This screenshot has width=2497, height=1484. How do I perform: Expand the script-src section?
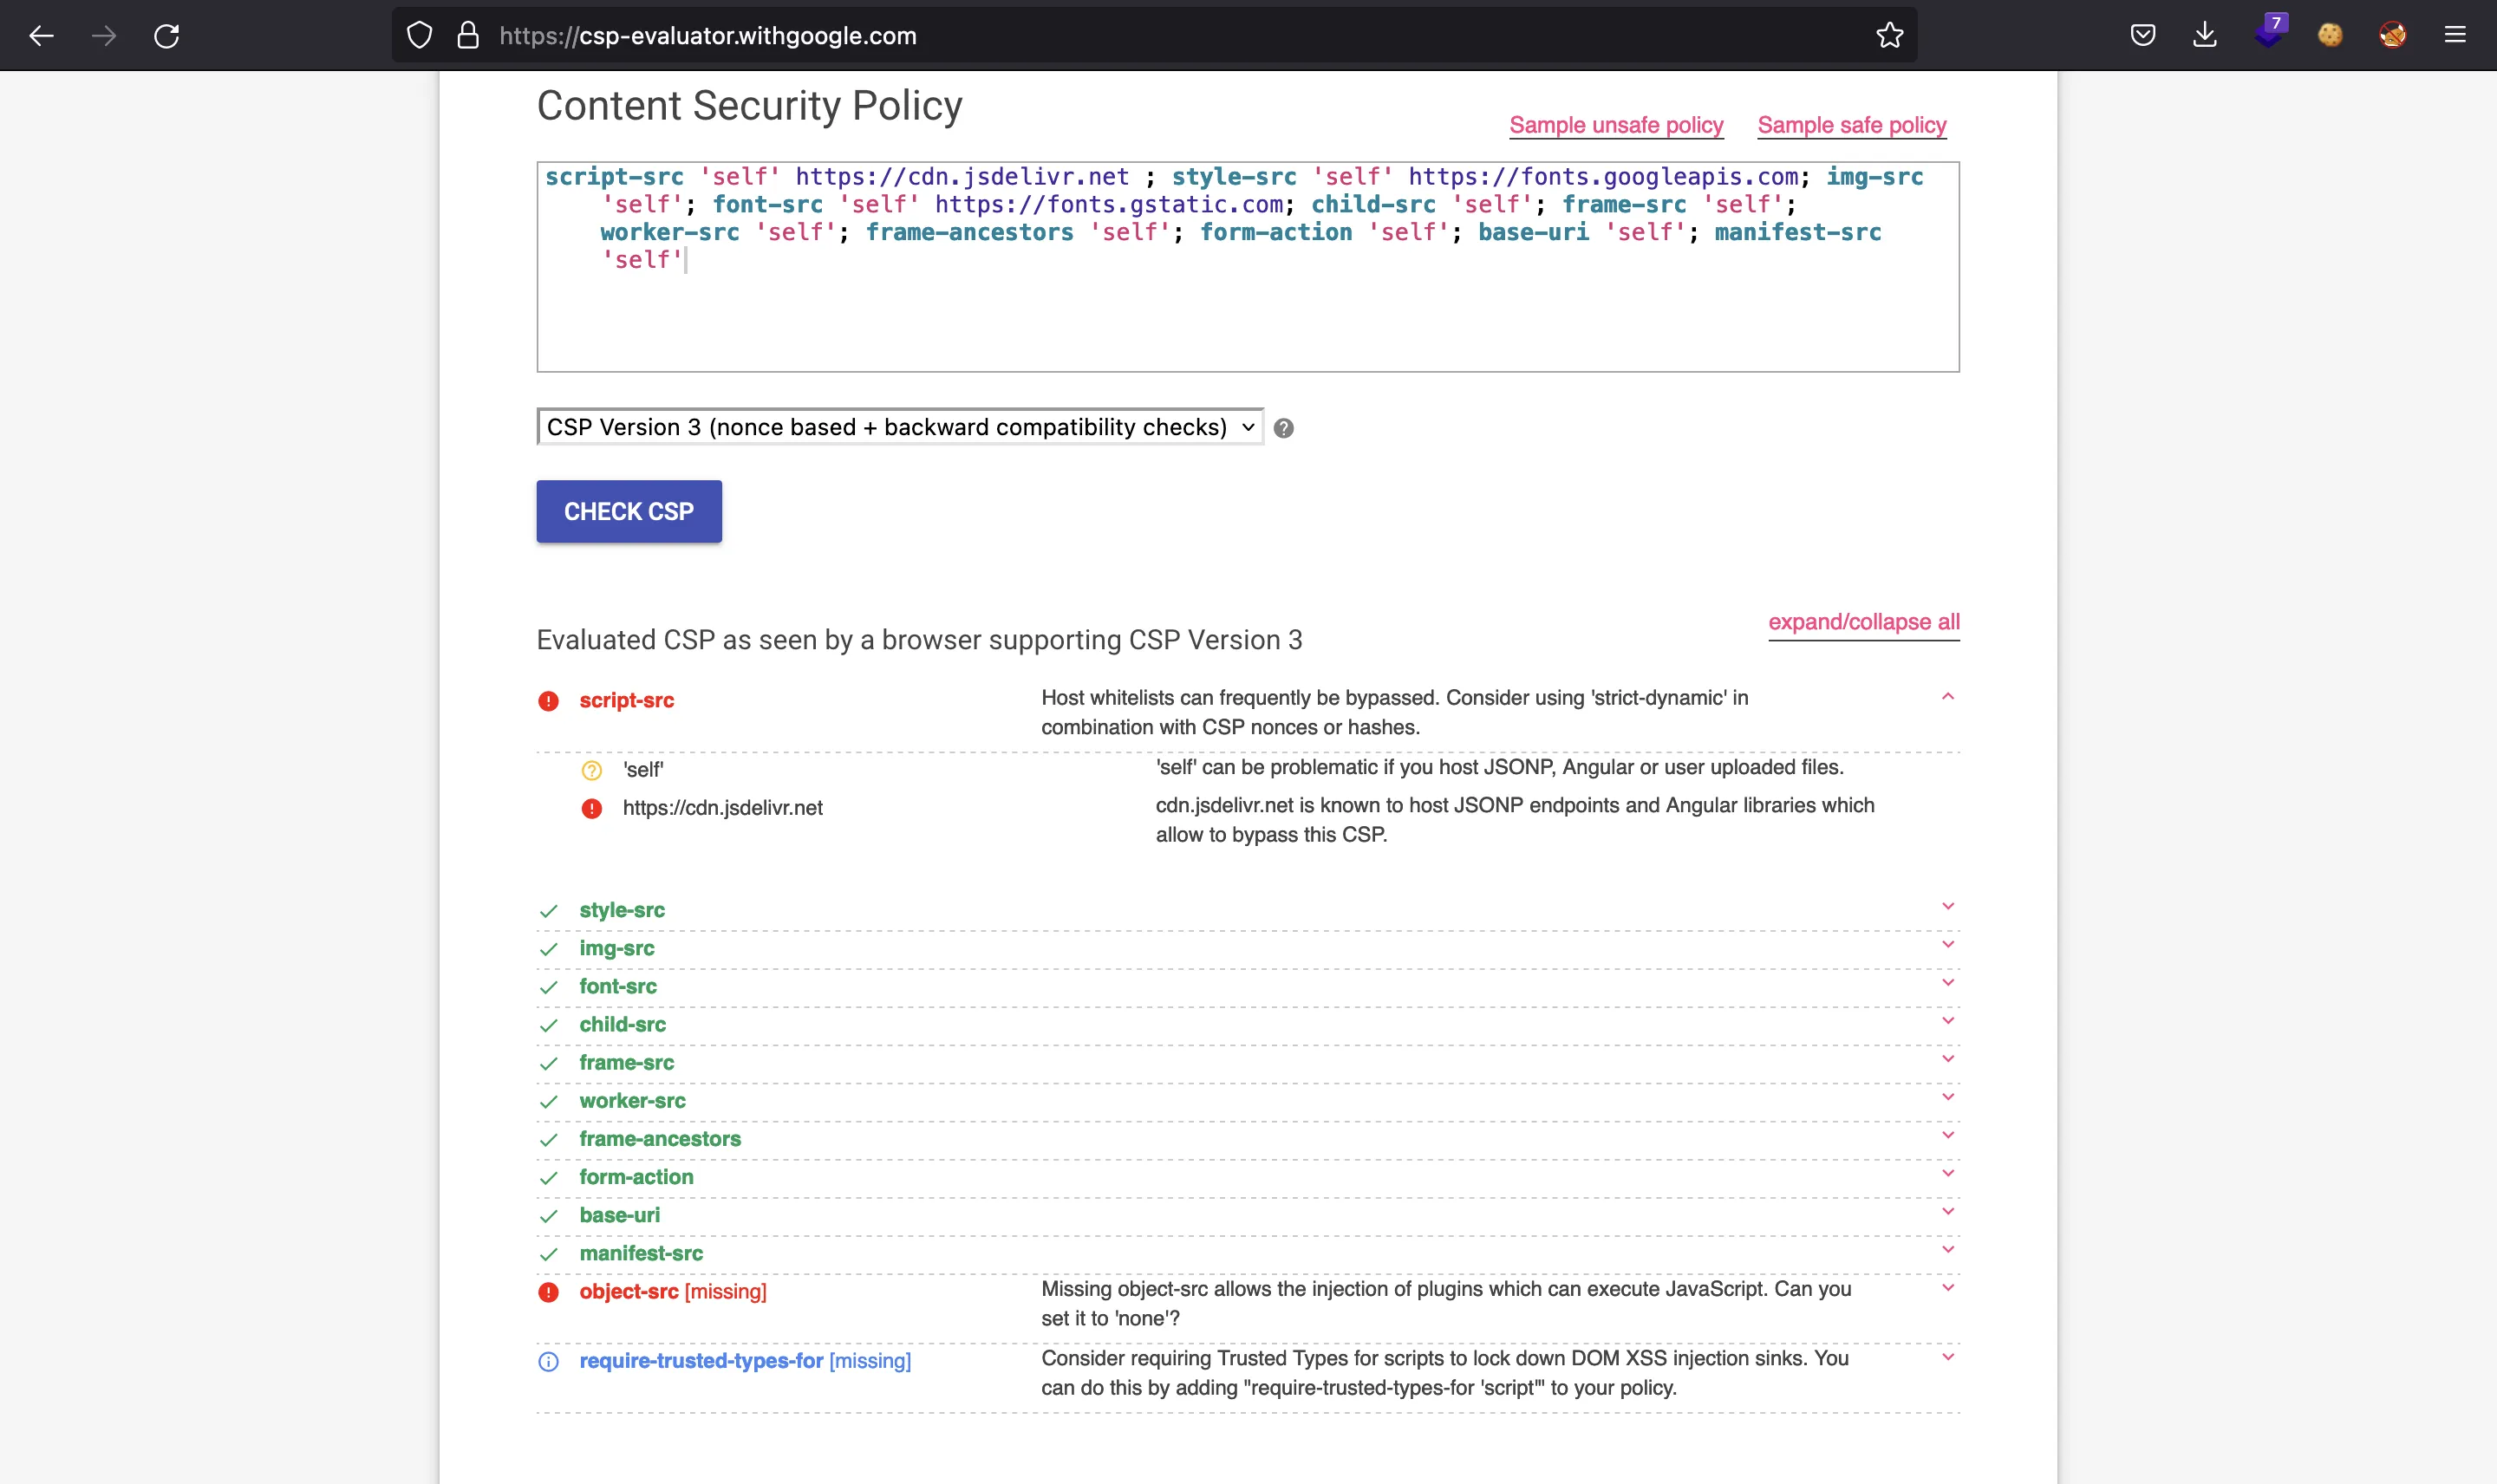coord(1946,696)
